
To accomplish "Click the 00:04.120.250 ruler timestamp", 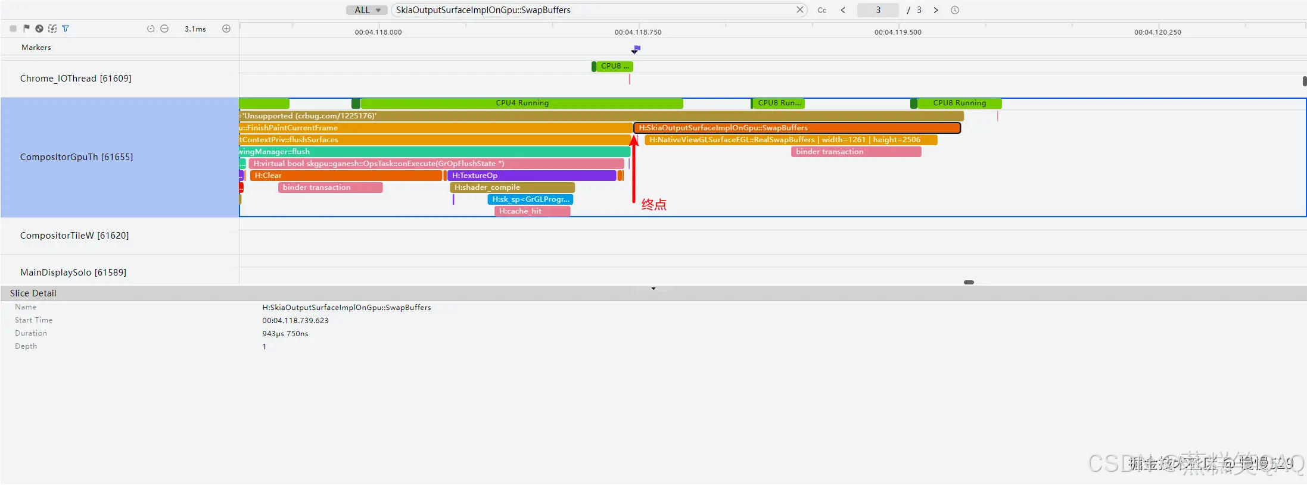I will (x=1157, y=32).
